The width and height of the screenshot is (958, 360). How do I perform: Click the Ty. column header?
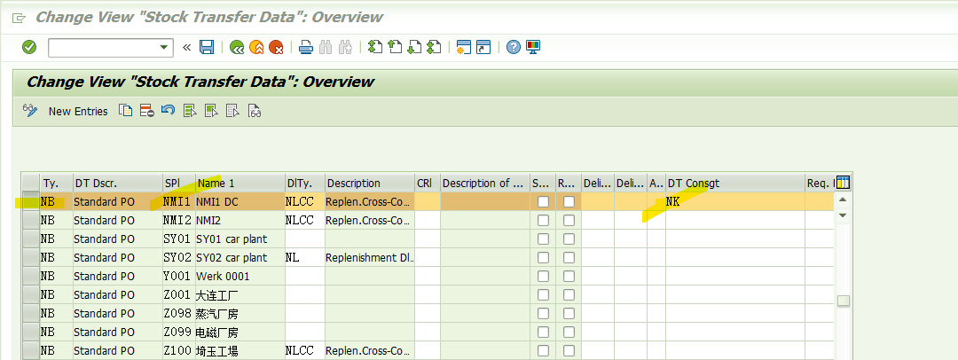[x=56, y=183]
